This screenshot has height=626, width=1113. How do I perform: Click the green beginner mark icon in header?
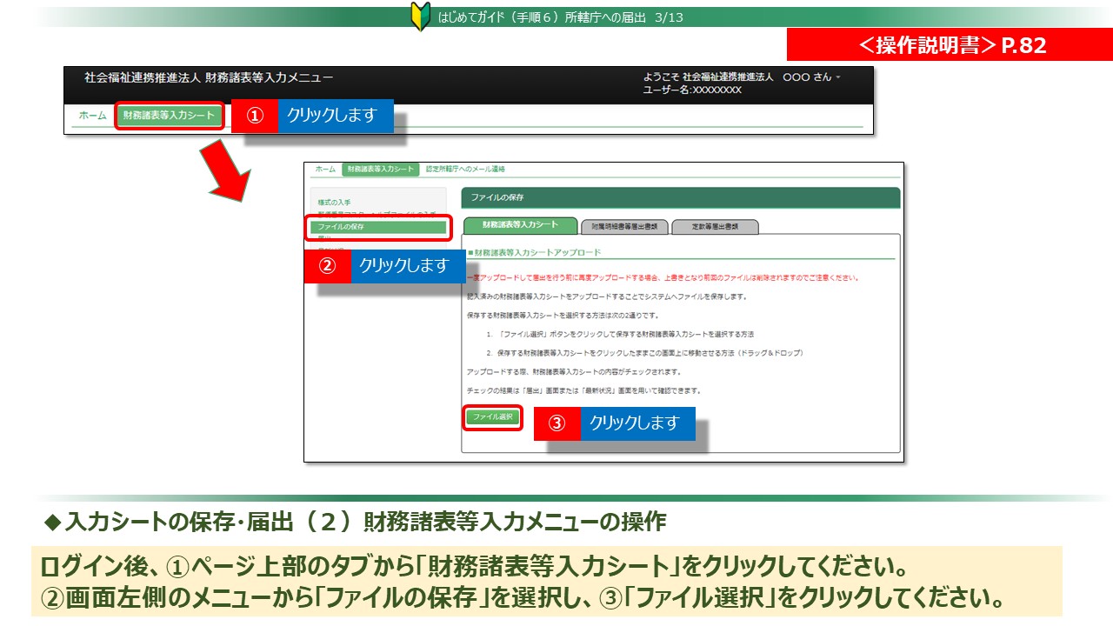pos(420,17)
